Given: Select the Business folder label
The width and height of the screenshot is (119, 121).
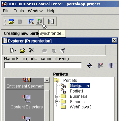Looking at the screenshot, I should (78, 96).
